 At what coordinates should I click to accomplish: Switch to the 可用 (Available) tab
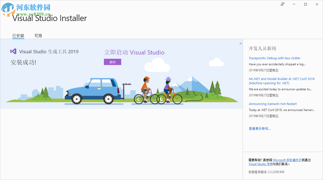click(x=38, y=35)
